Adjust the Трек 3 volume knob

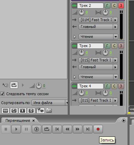[81, 53]
